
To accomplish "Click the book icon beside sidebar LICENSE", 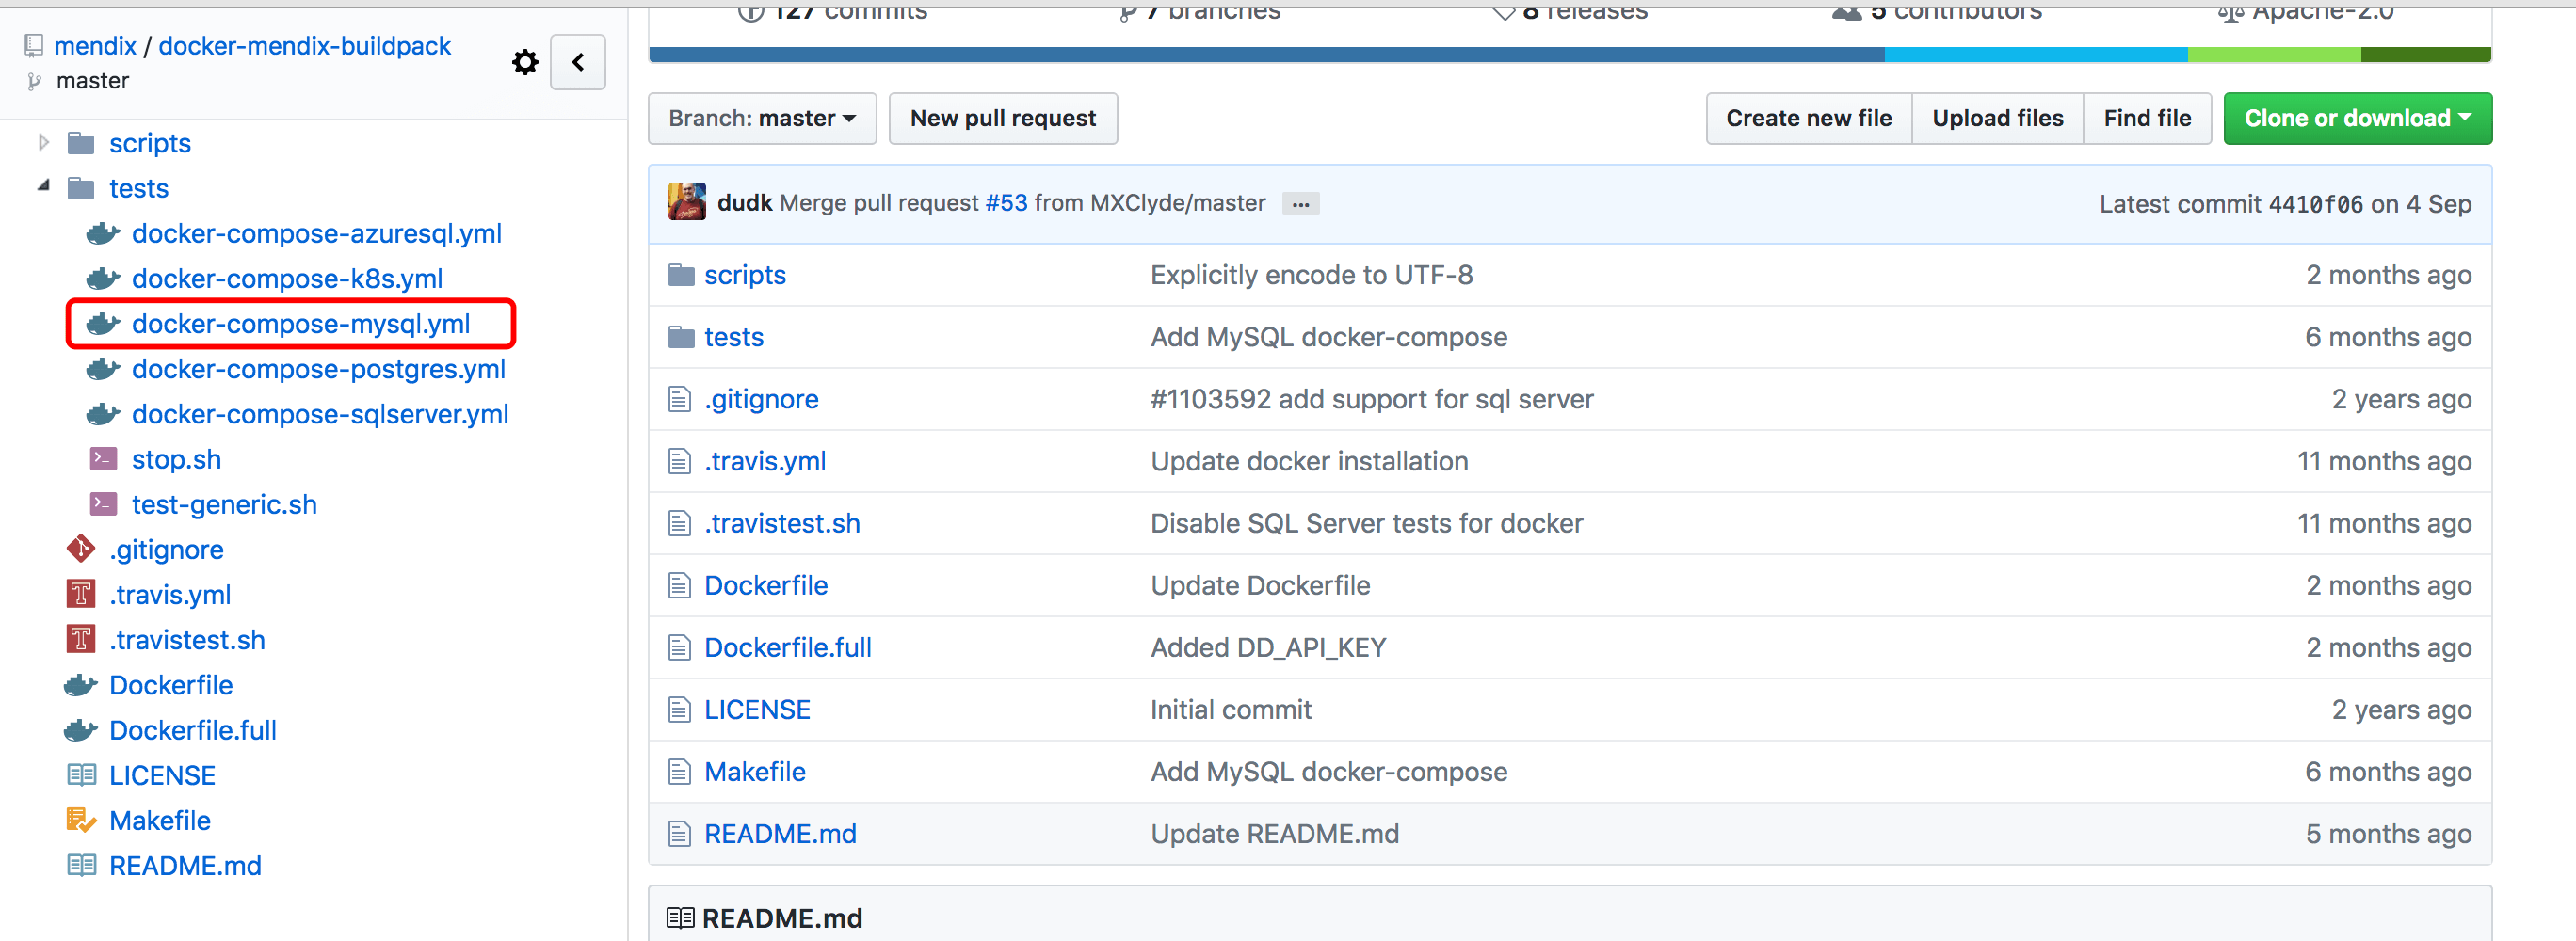I will coord(81,775).
